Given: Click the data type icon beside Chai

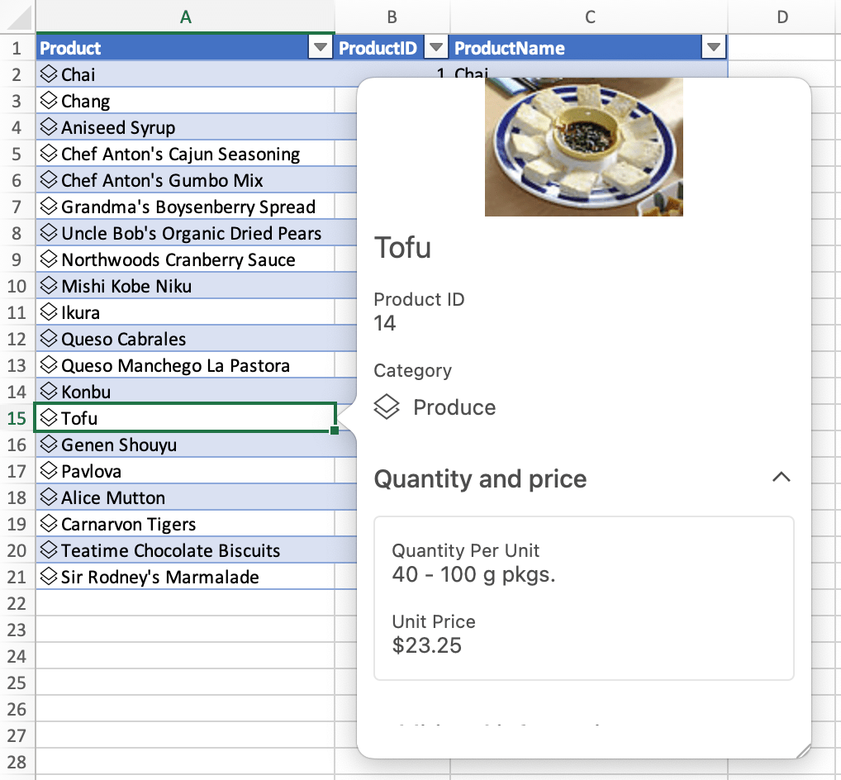Looking at the screenshot, I should tap(49, 74).
